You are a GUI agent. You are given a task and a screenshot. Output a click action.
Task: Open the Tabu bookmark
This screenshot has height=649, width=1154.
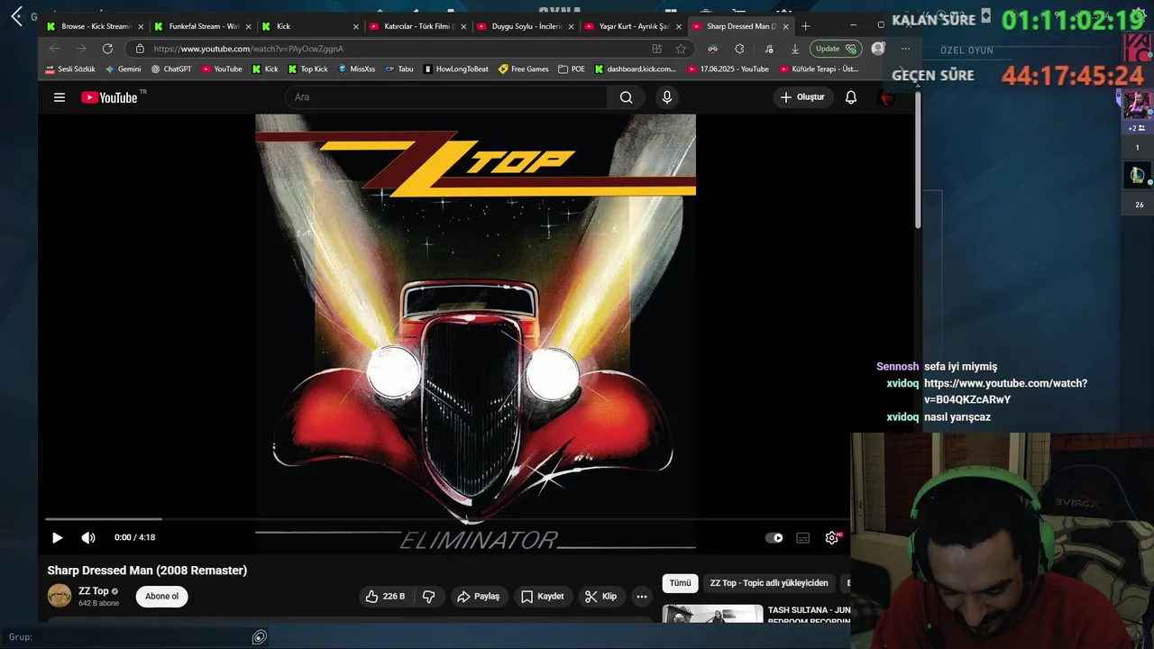pyautogui.click(x=399, y=69)
